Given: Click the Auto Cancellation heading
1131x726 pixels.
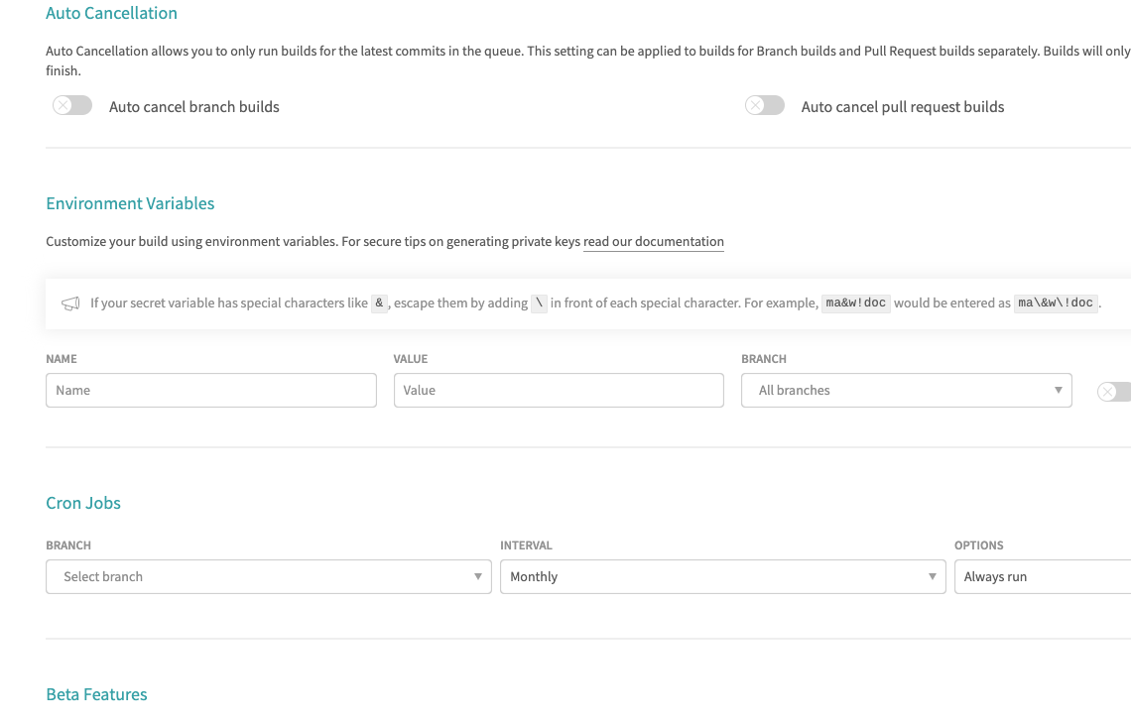Looking at the screenshot, I should (x=112, y=13).
